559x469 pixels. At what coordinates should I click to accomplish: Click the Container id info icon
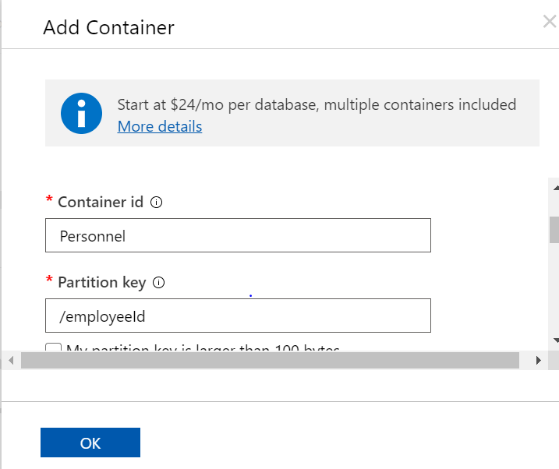pyautogui.click(x=156, y=203)
